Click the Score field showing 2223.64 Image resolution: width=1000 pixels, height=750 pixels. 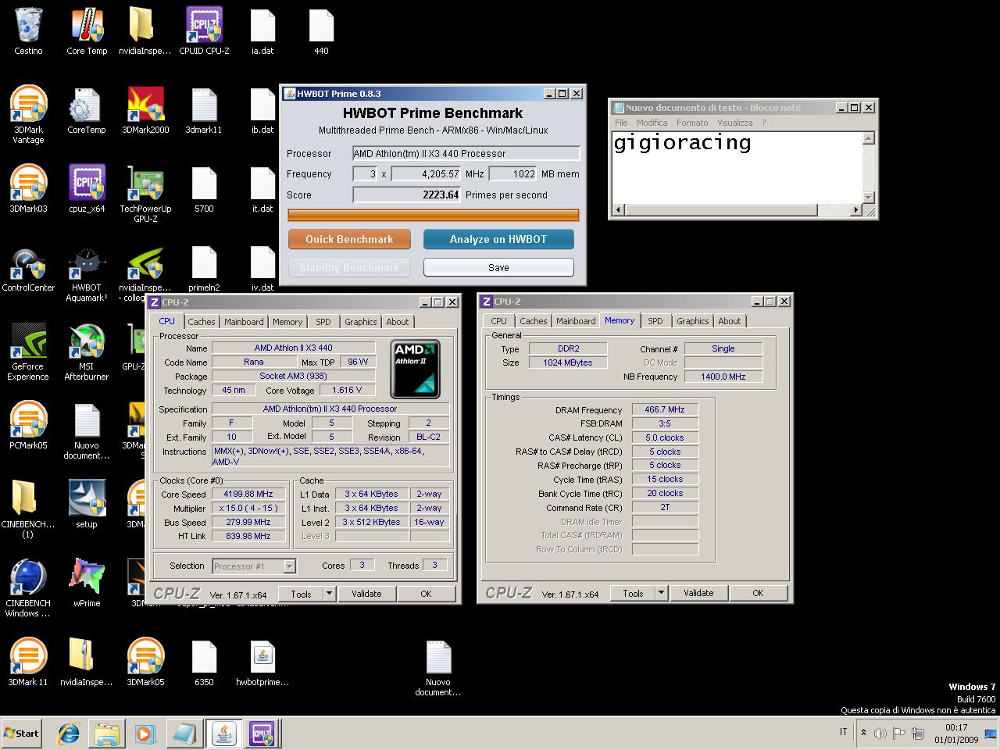pyautogui.click(x=407, y=195)
